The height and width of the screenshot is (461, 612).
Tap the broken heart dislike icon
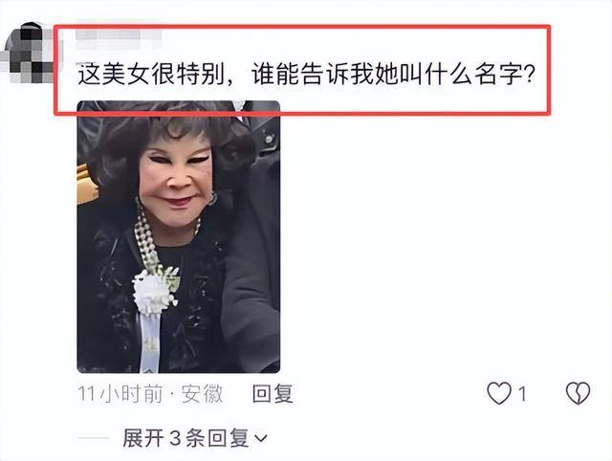tap(578, 393)
